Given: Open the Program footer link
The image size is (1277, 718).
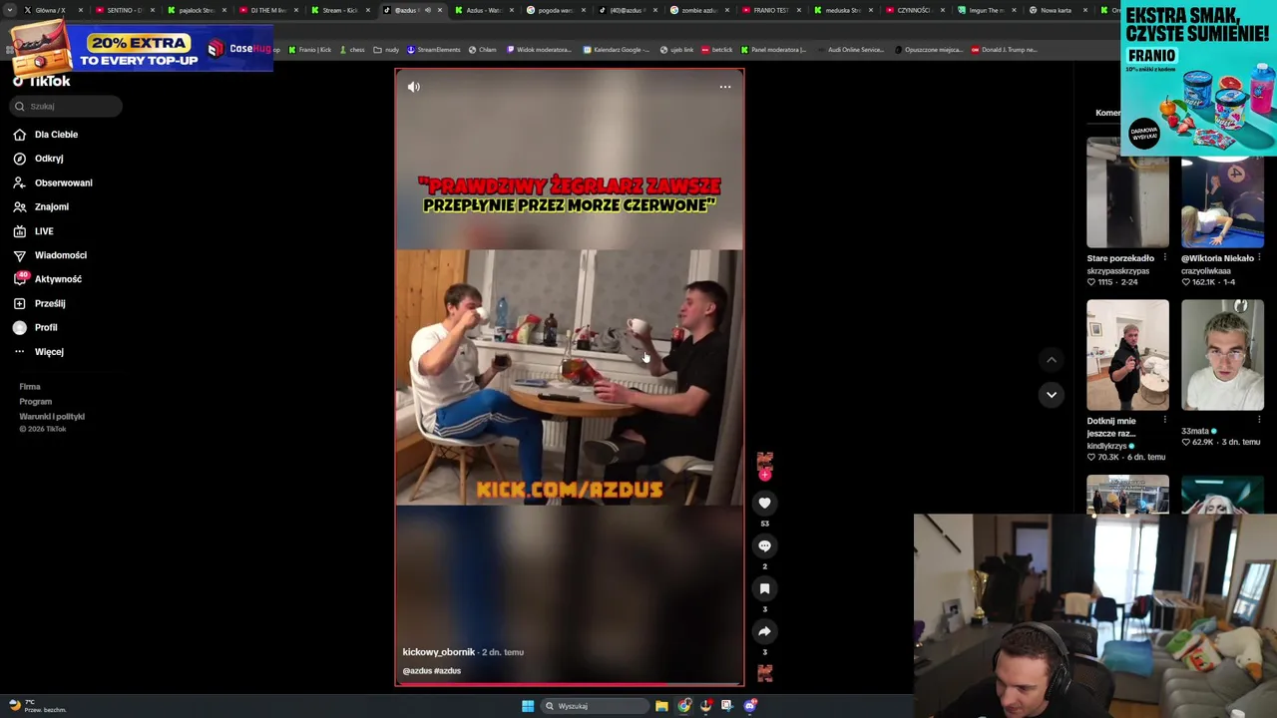Looking at the screenshot, I should (36, 402).
